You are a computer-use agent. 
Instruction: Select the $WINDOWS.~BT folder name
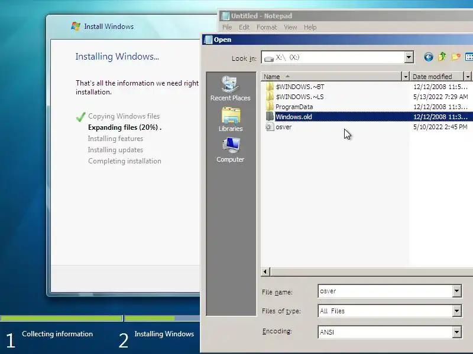(x=300, y=87)
